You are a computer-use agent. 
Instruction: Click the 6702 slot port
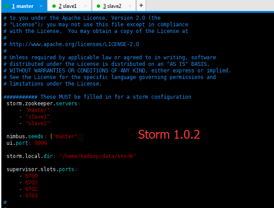click(x=31, y=189)
